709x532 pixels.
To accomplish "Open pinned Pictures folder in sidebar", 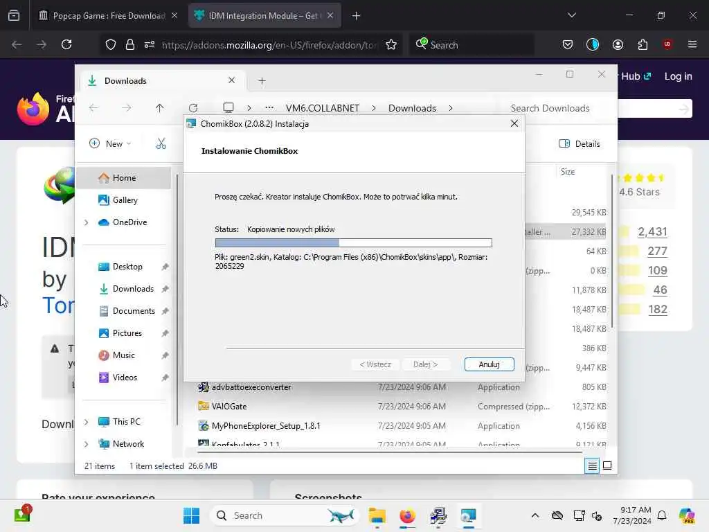I will [x=127, y=333].
